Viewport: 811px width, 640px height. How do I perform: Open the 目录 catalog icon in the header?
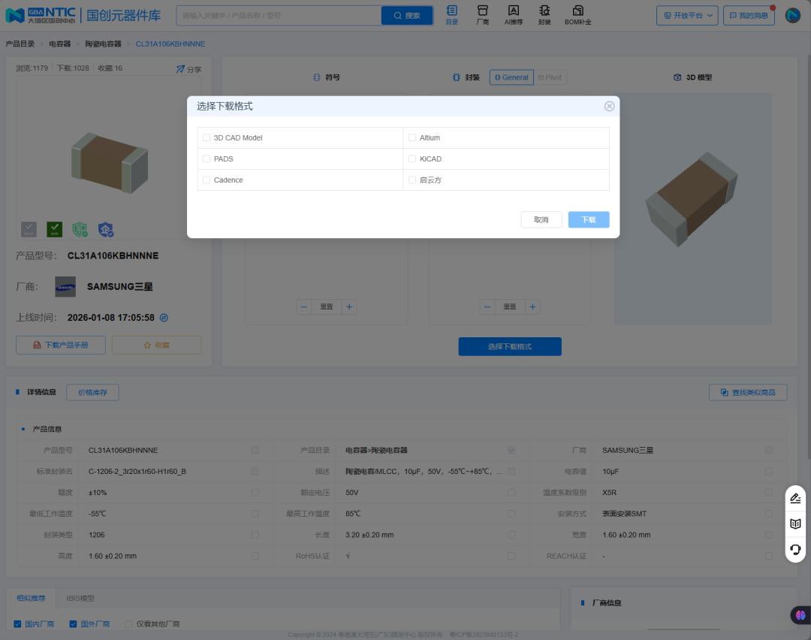[452, 15]
